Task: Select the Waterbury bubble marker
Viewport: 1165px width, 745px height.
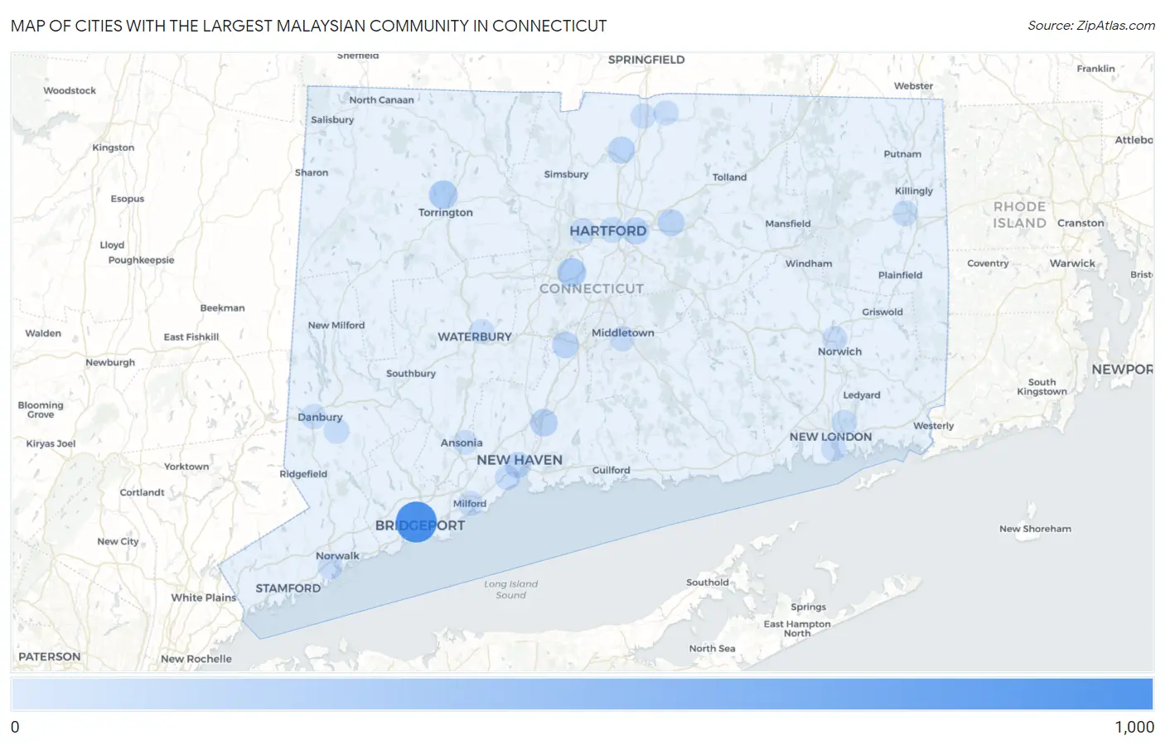Action: pos(482,333)
